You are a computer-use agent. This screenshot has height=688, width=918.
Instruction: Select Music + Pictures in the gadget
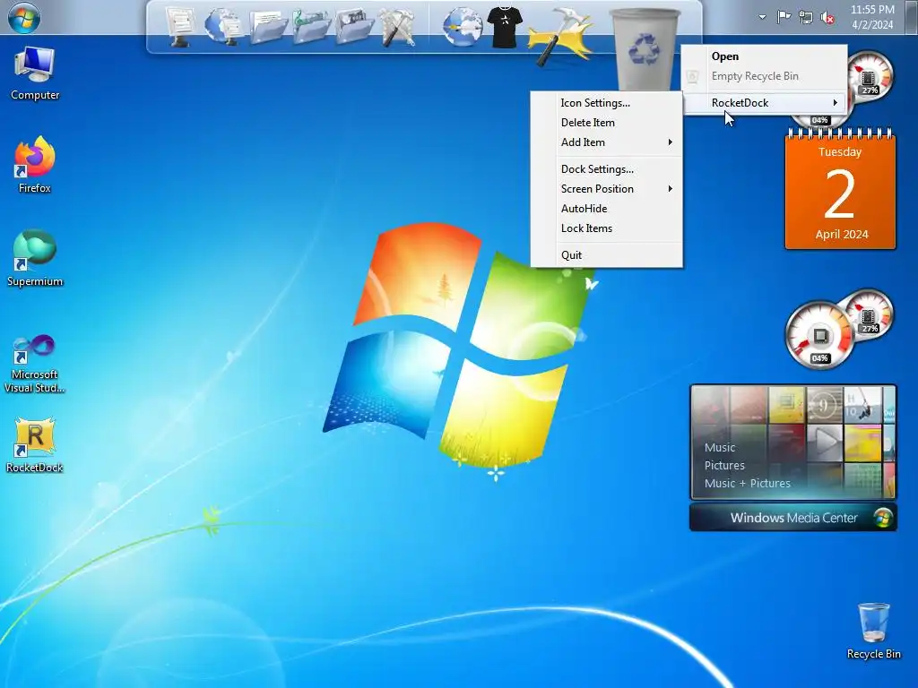click(x=747, y=483)
